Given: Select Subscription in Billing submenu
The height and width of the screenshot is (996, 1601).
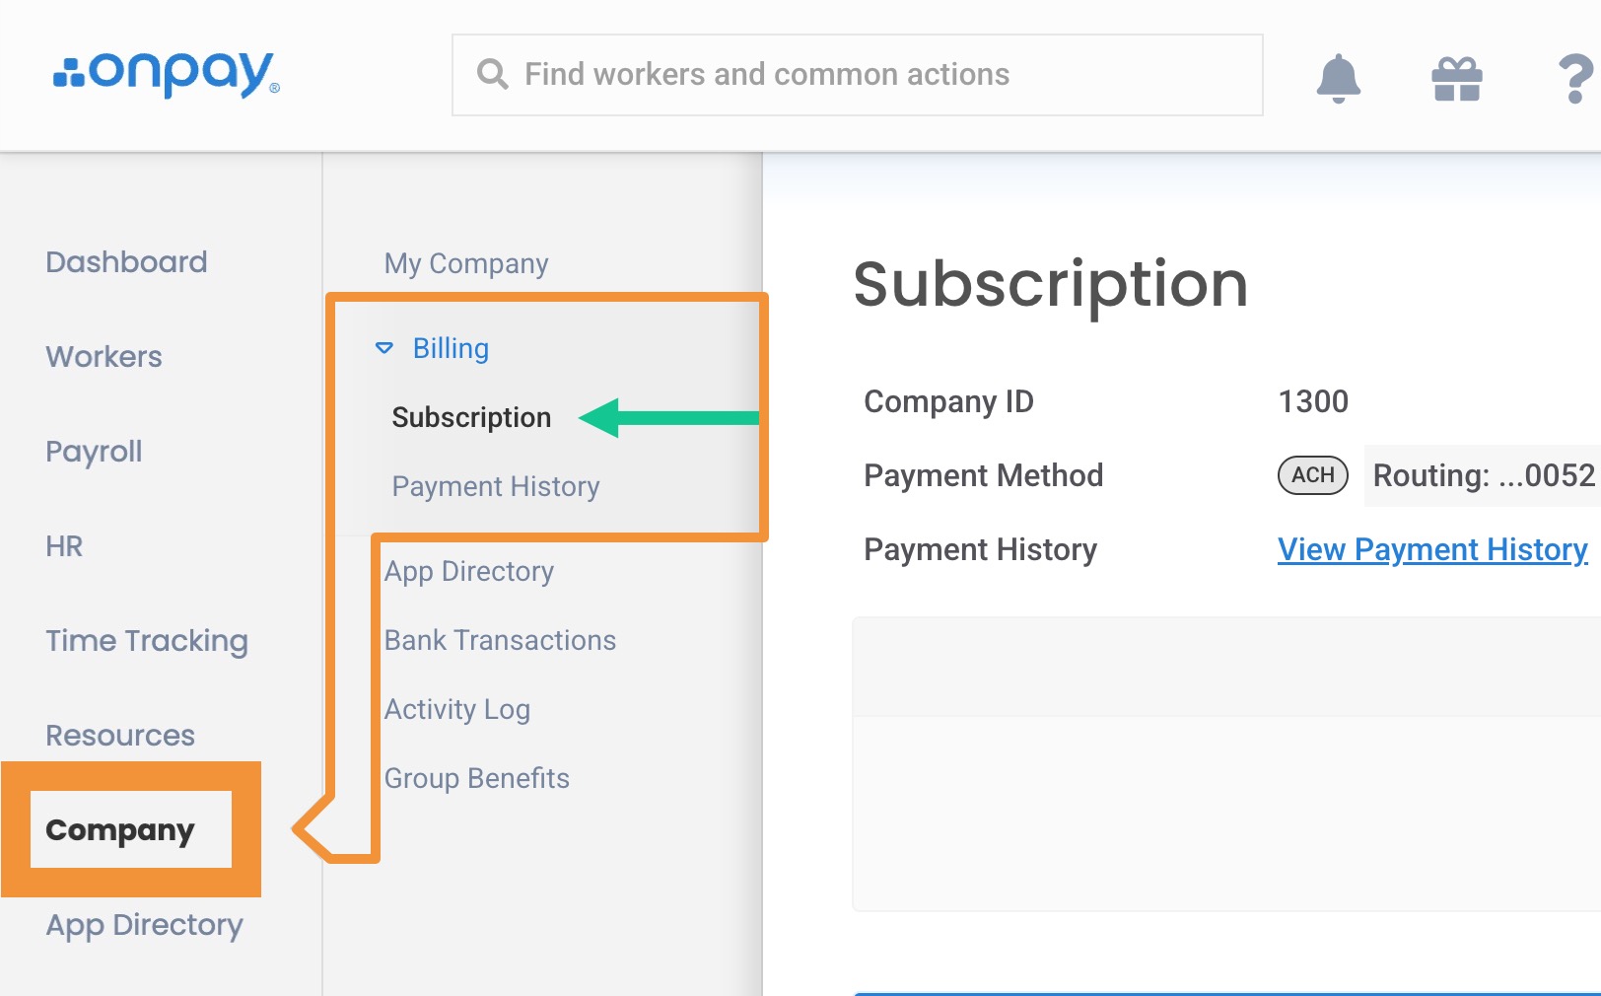Looking at the screenshot, I should click(471, 417).
